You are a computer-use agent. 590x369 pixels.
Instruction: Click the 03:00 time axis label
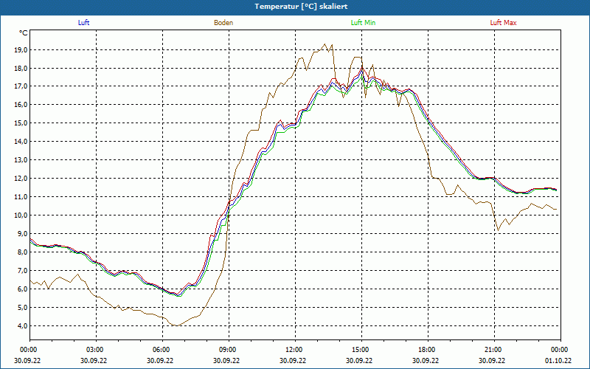coord(94,350)
